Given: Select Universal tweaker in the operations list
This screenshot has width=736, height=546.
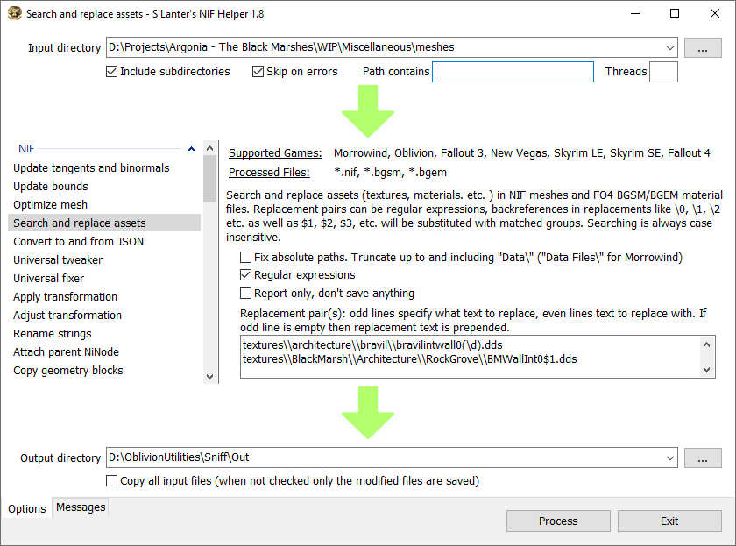Looking at the screenshot, I should pyautogui.click(x=58, y=260).
